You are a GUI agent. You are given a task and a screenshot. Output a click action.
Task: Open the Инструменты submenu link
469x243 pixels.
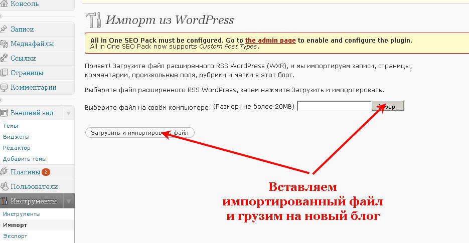(22, 214)
